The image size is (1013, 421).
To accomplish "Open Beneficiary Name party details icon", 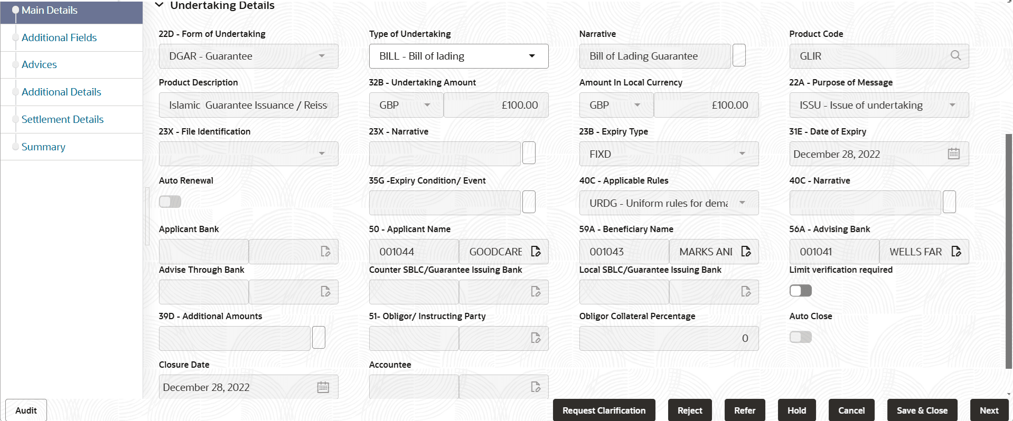I will (746, 252).
